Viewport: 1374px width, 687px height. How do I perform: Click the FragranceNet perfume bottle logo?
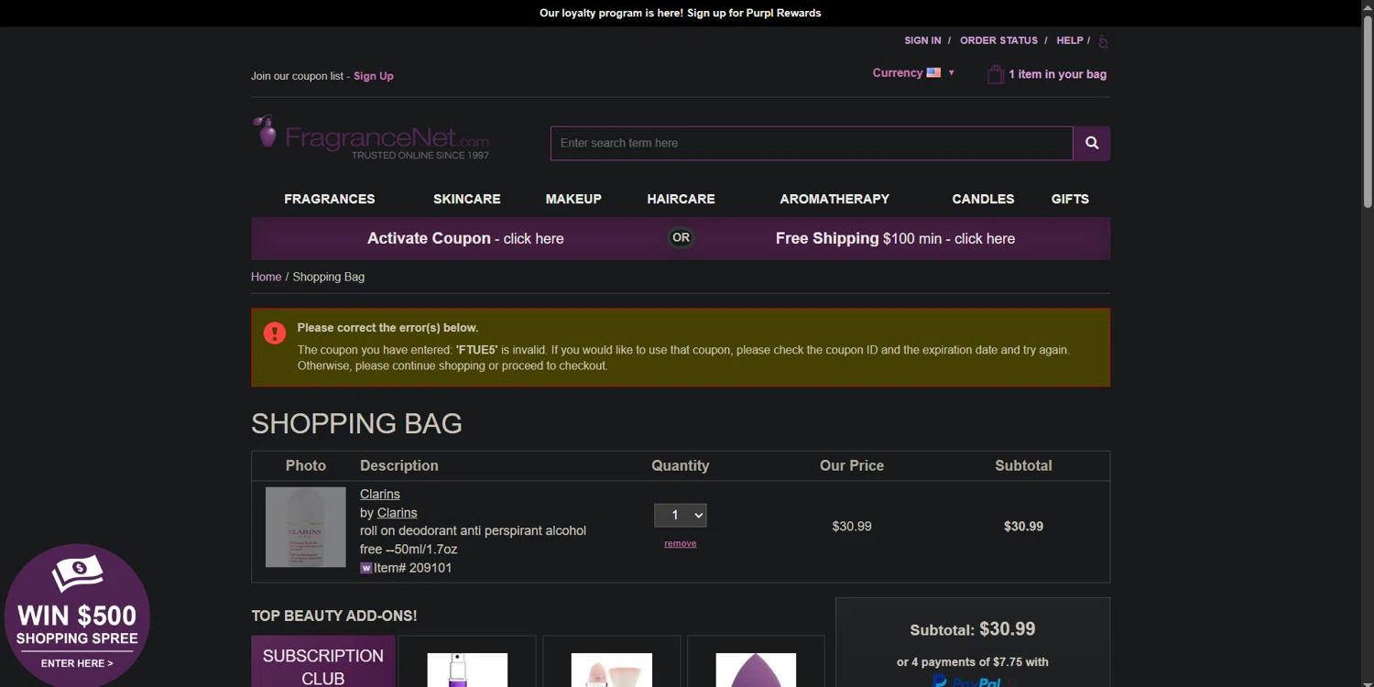pos(265,131)
